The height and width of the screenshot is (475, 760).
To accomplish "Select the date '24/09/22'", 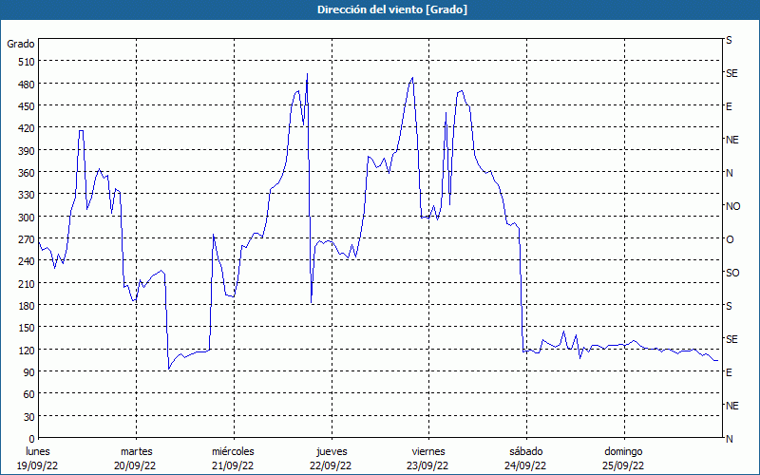I will pyautogui.click(x=525, y=465).
